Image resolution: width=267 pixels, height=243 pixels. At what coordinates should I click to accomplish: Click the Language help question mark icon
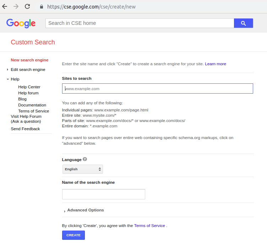85,159
